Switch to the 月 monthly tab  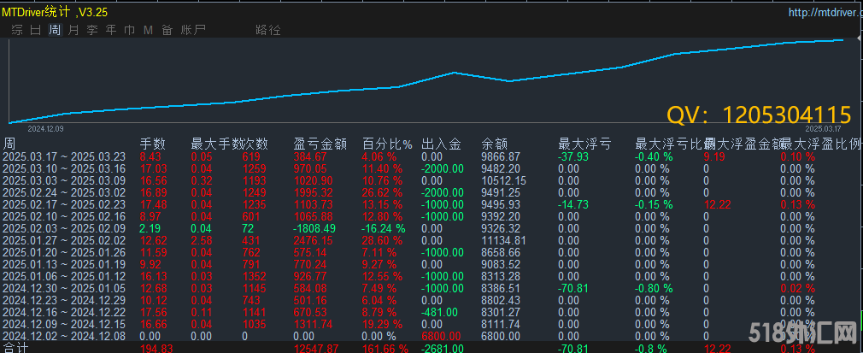pyautogui.click(x=73, y=30)
